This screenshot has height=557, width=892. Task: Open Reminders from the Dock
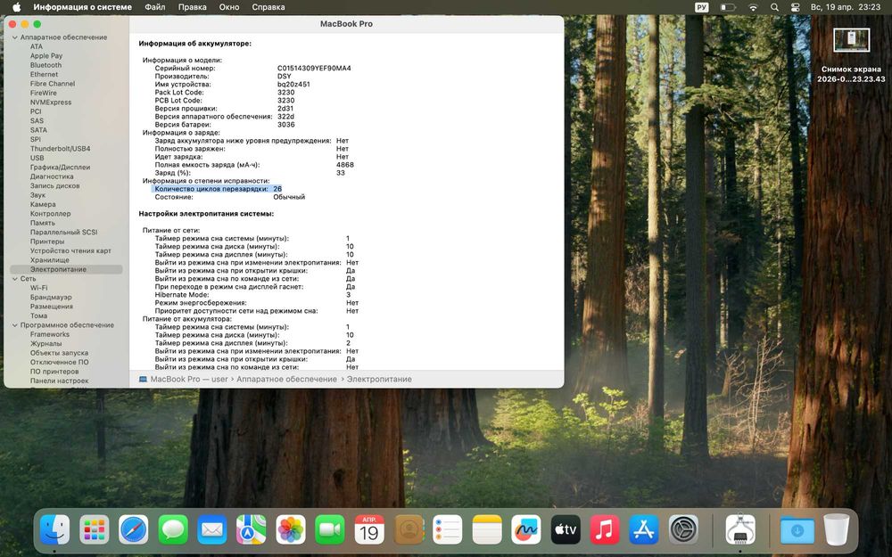448,529
